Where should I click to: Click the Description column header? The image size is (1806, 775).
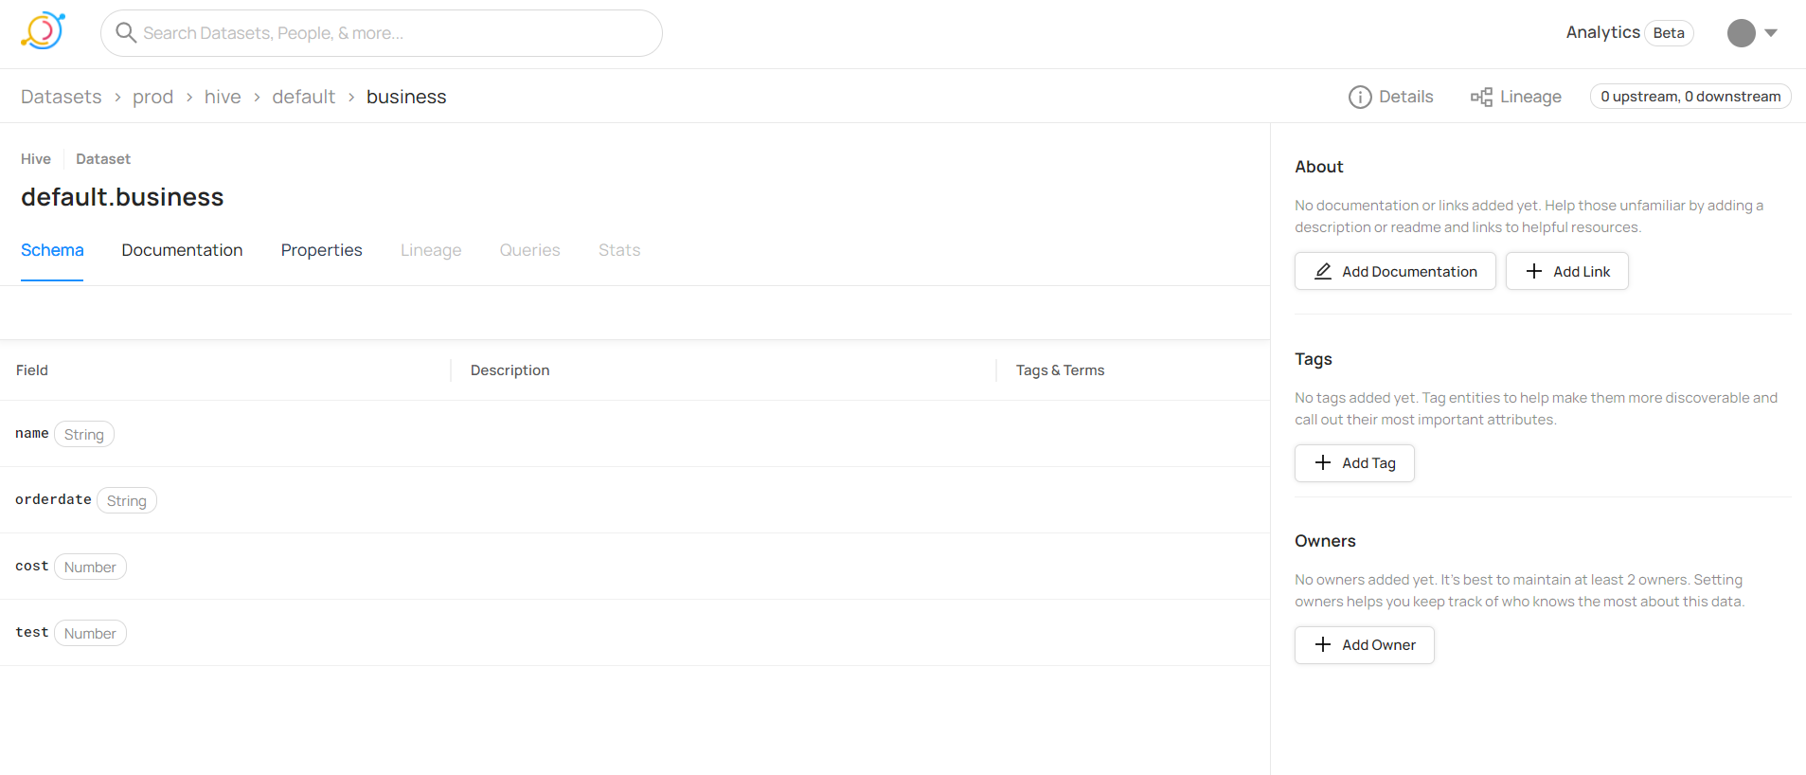click(x=510, y=370)
